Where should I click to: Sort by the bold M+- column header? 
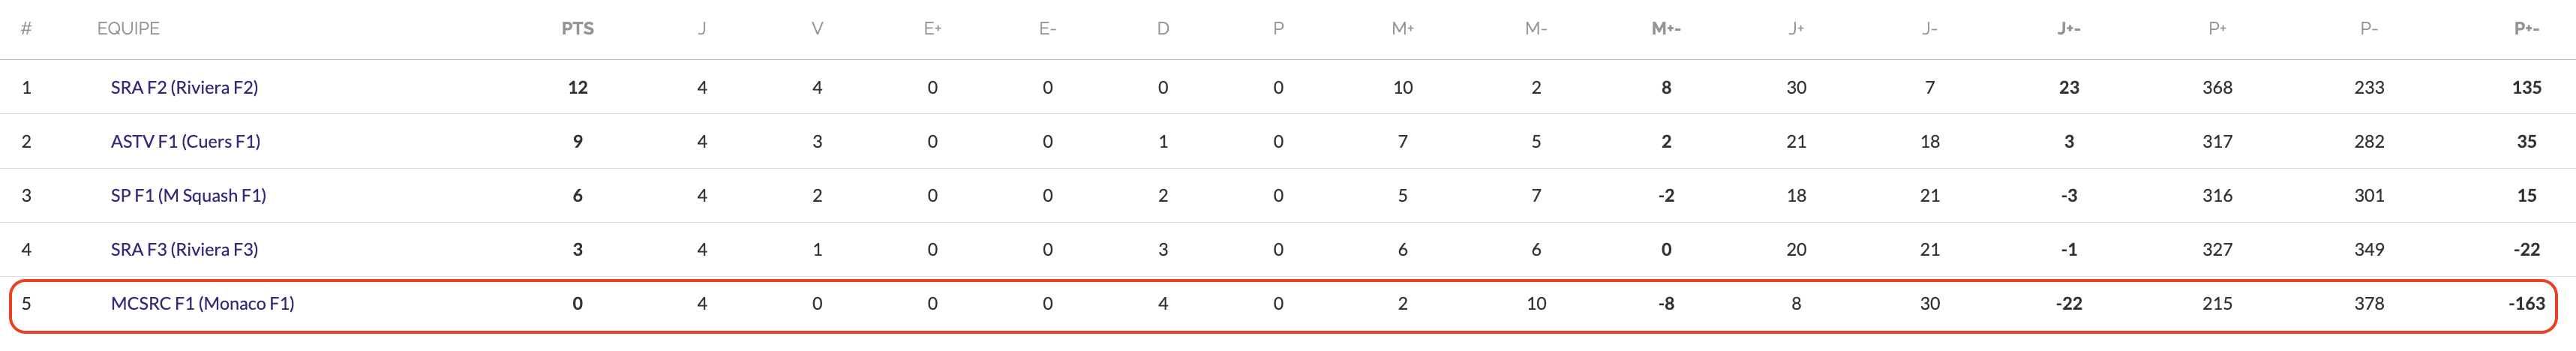click(1666, 29)
